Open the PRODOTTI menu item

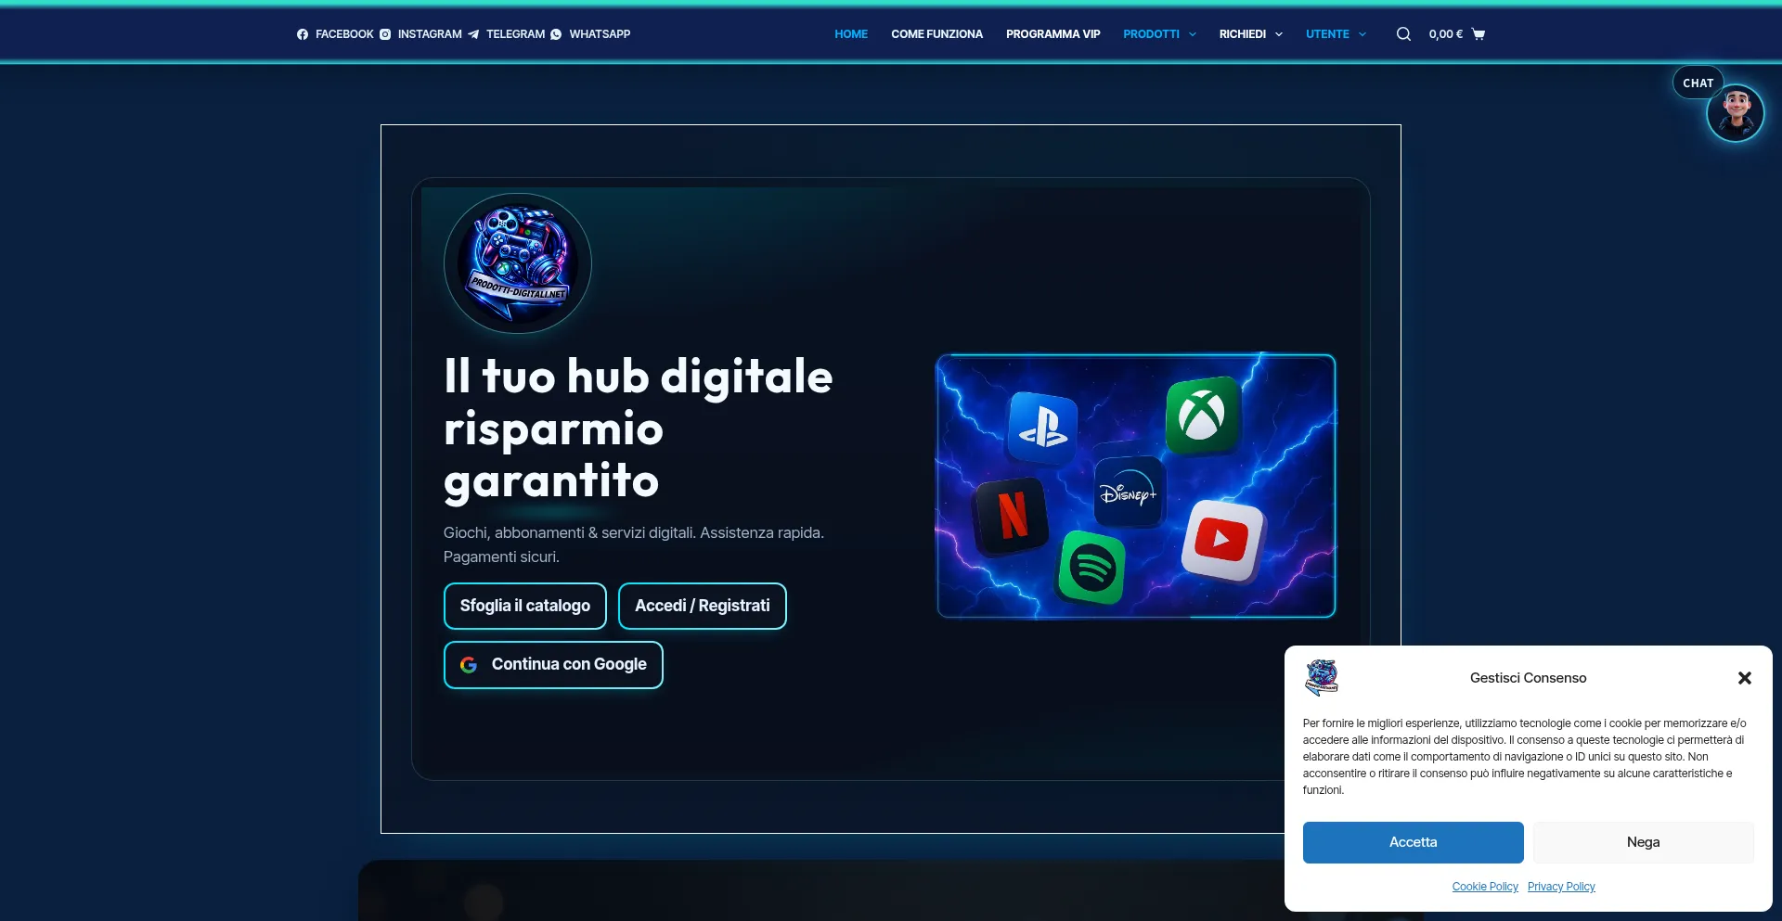pyautogui.click(x=1151, y=34)
